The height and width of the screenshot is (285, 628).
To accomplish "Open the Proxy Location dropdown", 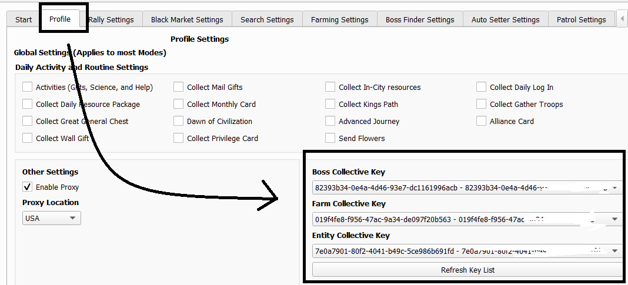I will 52,218.
